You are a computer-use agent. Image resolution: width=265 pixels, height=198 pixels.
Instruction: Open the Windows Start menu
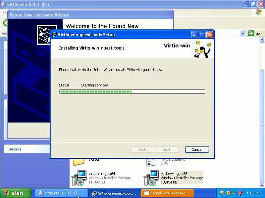coord(16,193)
